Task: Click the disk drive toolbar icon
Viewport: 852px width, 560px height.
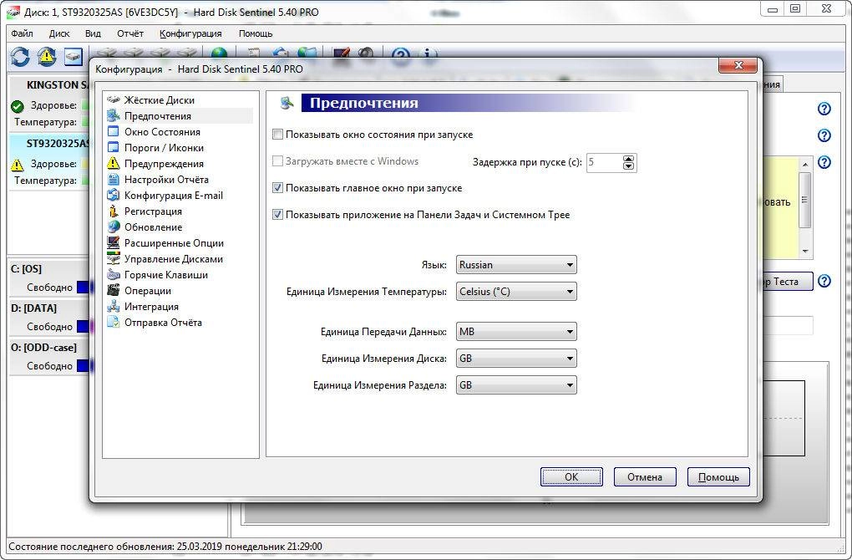Action: tap(74, 56)
